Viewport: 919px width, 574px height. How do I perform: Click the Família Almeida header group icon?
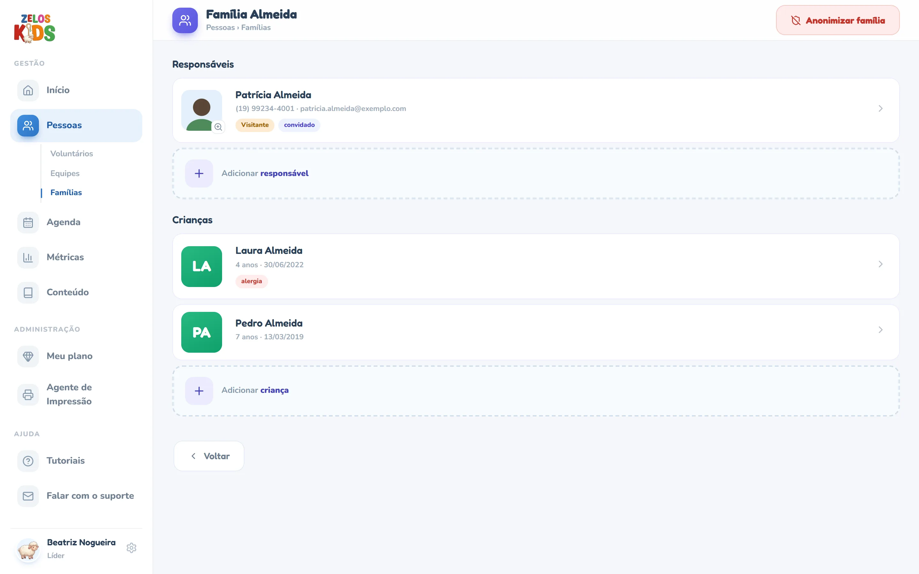coord(185,20)
